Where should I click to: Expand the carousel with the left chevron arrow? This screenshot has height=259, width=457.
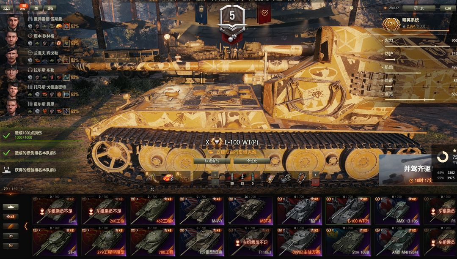point(26,226)
